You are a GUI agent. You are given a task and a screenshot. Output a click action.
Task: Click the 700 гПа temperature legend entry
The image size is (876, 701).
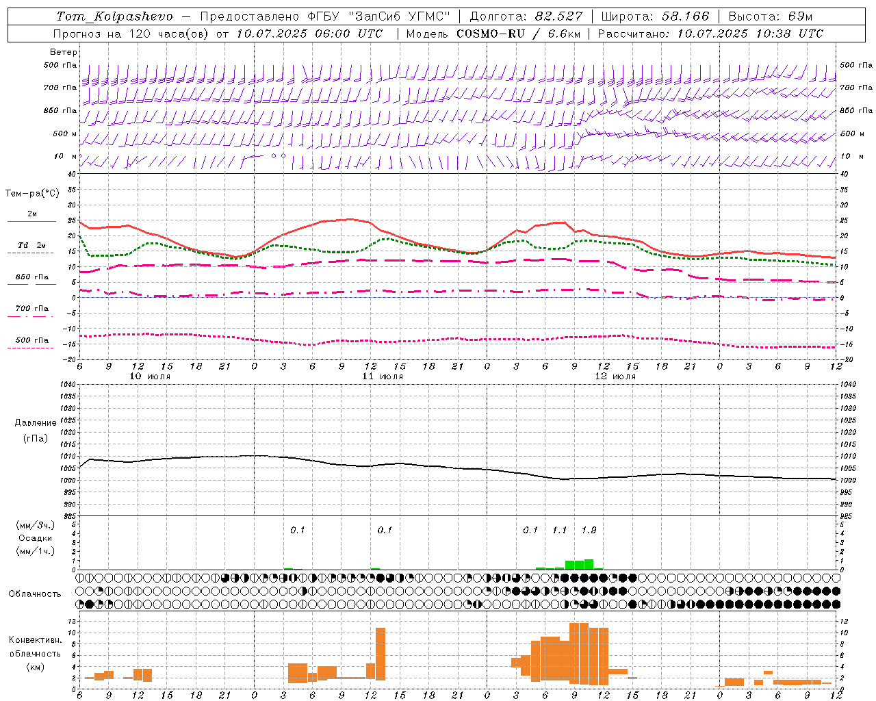point(32,308)
